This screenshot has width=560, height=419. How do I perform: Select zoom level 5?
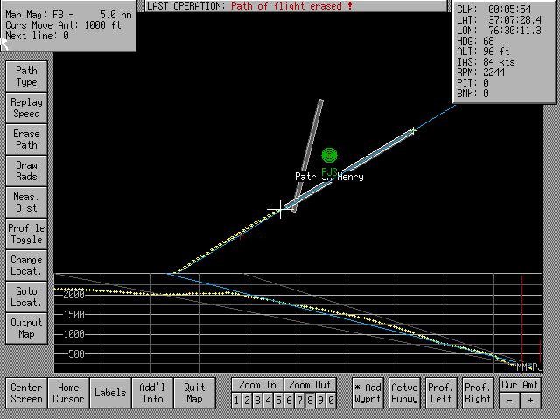(x=278, y=401)
